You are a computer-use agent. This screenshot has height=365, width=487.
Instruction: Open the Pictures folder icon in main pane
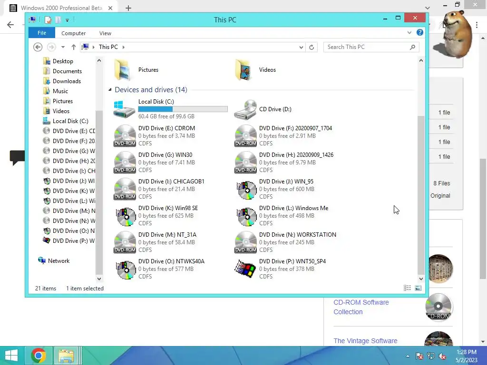pyautogui.click(x=122, y=70)
